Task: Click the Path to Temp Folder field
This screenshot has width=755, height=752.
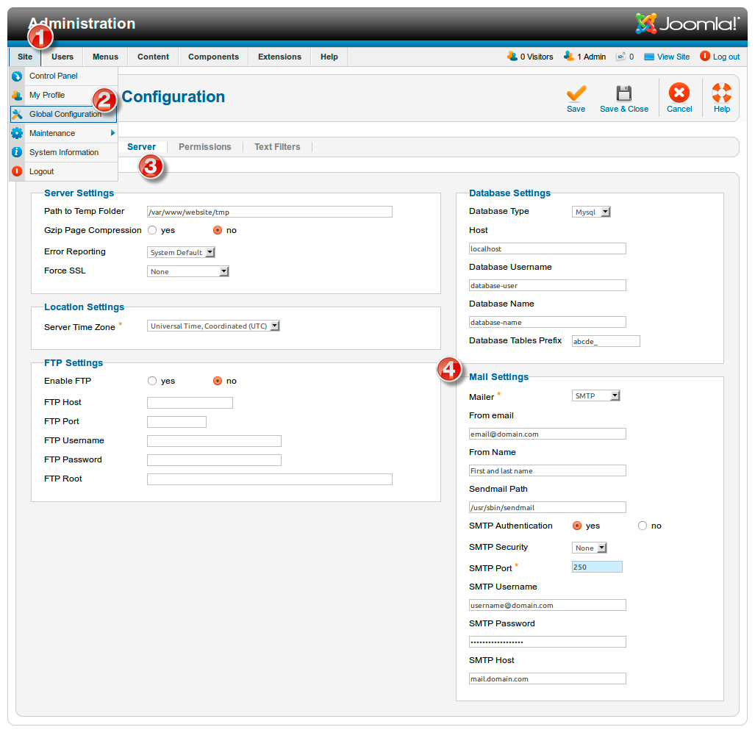Action: 269,212
